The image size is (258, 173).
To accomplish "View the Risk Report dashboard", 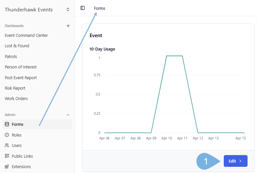I will (15, 88).
